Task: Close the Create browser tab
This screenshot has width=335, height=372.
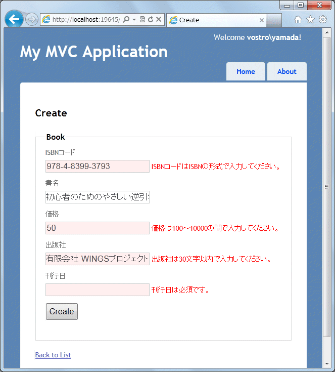Action: 262,20
